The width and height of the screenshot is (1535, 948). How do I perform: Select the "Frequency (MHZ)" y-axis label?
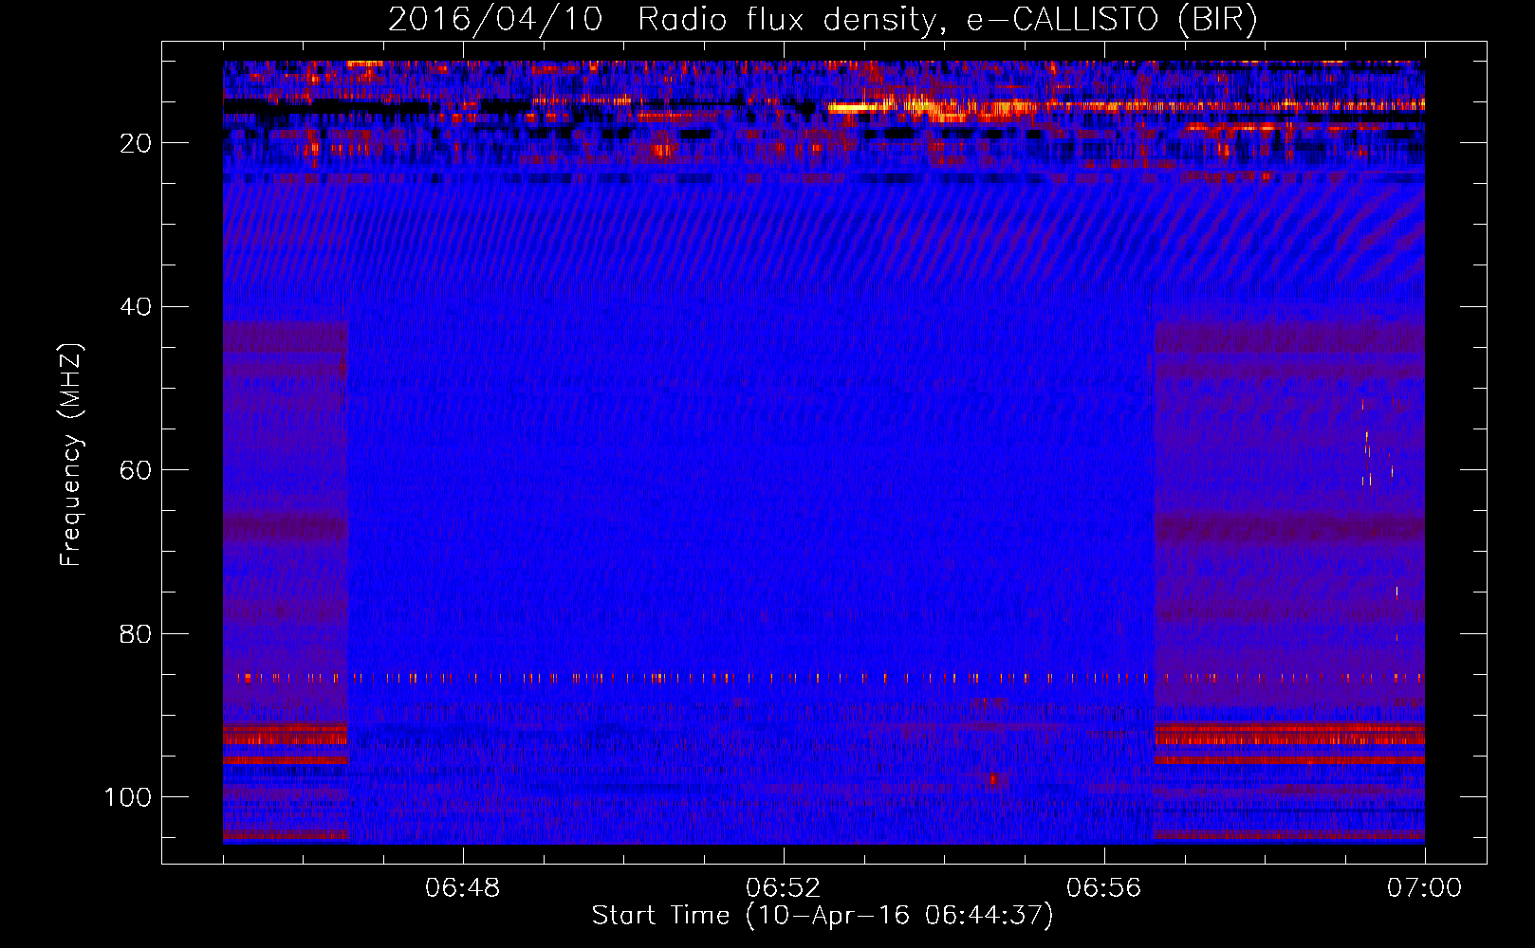pyautogui.click(x=72, y=455)
